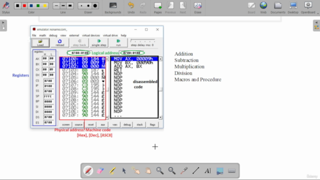Undo the last action
320x180 pixels.
point(131,7)
